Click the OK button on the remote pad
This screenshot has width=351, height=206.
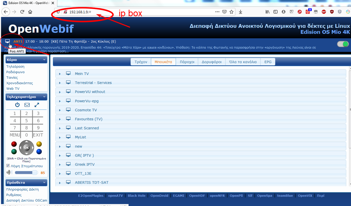26,148
